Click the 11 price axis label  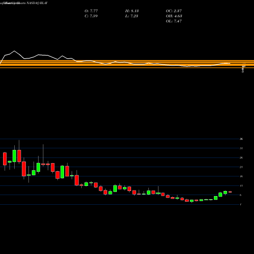[x=241, y=186]
